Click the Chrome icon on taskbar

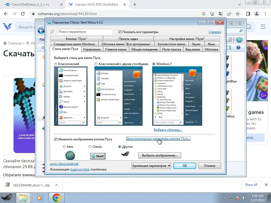(57, 198)
